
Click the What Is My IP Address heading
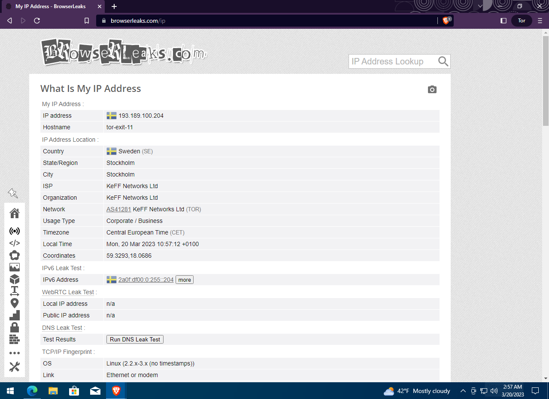(x=91, y=88)
